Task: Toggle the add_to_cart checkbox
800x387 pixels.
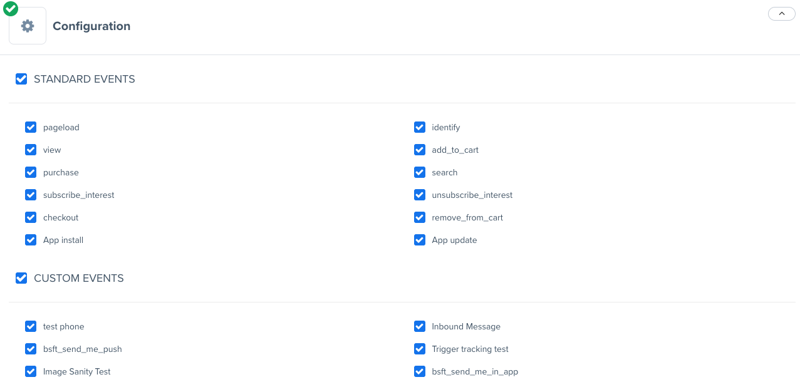Action: click(x=420, y=150)
